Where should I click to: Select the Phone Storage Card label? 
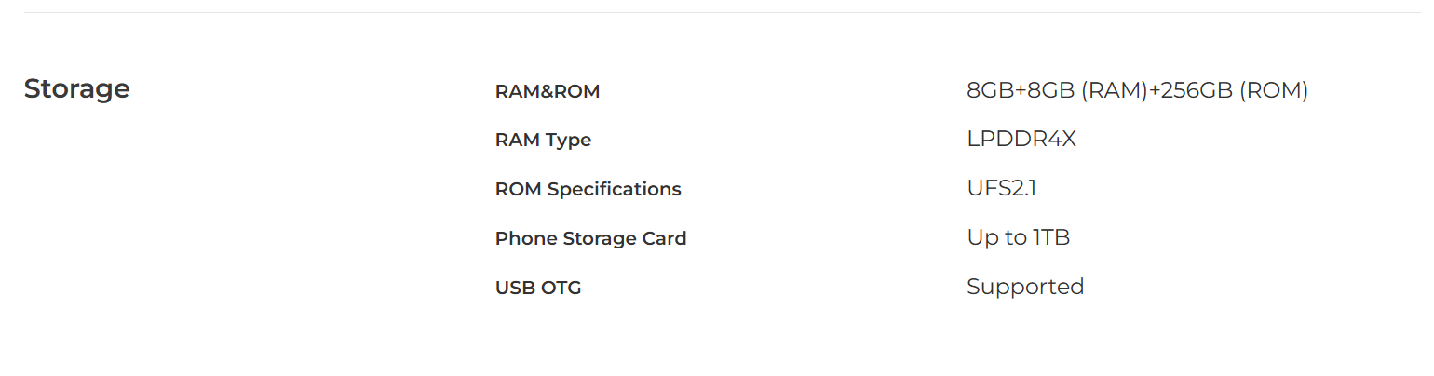click(x=591, y=238)
